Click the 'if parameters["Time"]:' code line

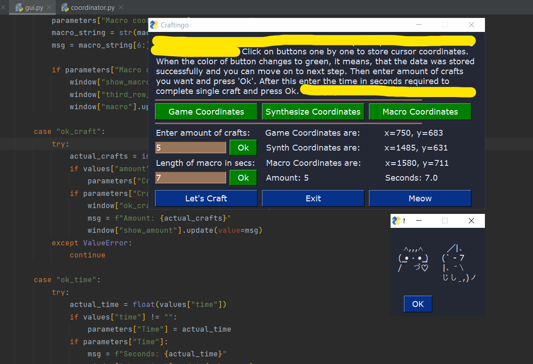click(x=119, y=342)
